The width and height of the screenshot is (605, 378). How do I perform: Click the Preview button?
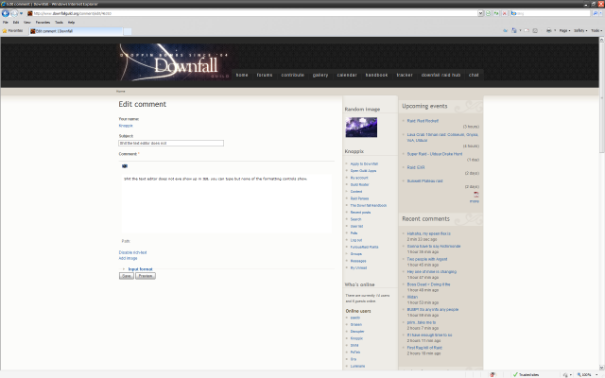click(x=146, y=276)
